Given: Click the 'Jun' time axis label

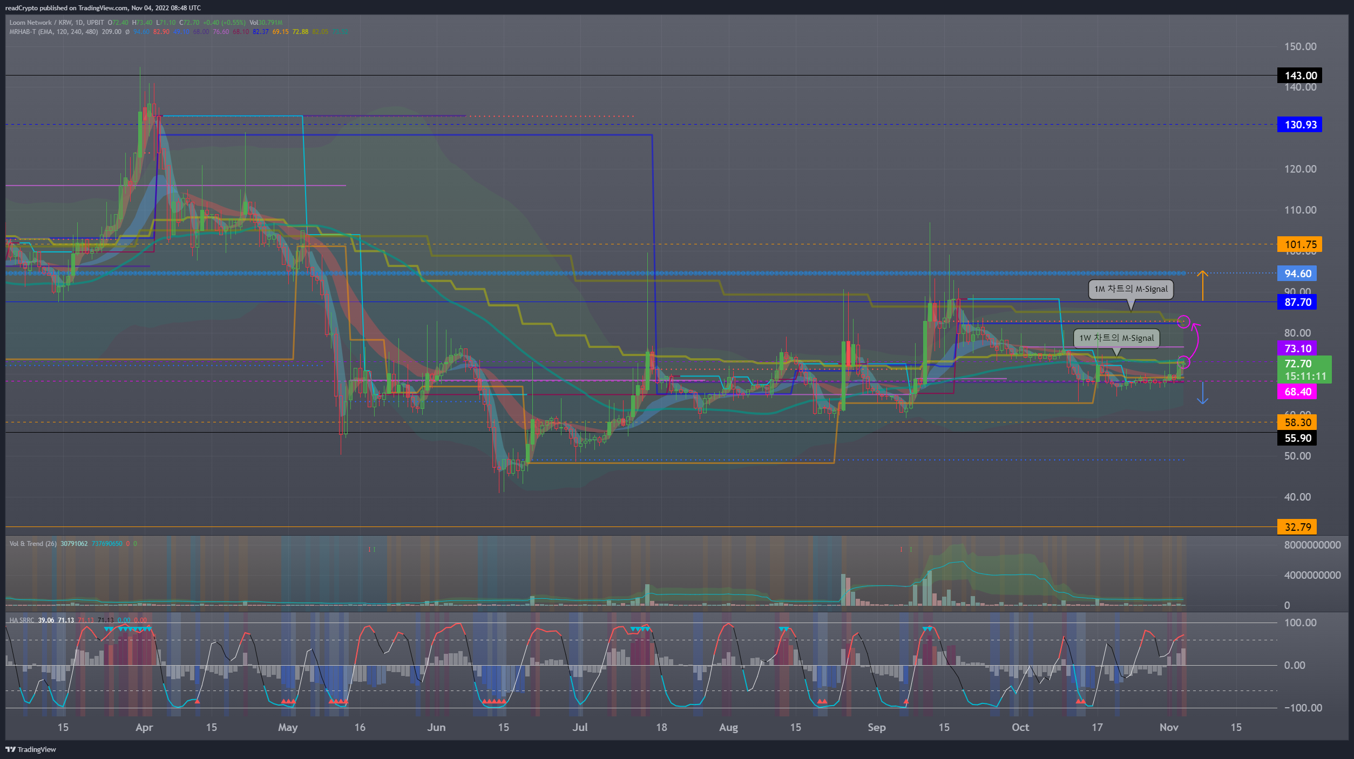Looking at the screenshot, I should point(436,727).
